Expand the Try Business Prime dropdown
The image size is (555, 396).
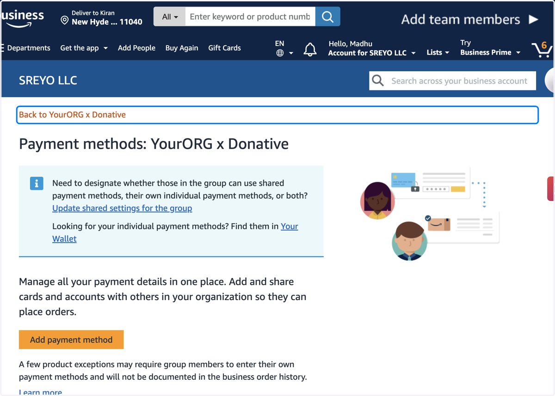pyautogui.click(x=490, y=48)
